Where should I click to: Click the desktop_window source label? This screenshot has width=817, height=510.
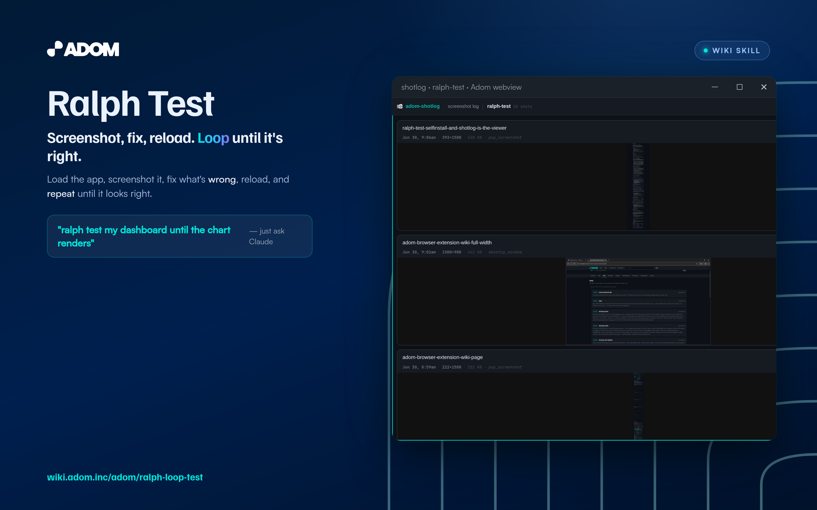coord(505,252)
